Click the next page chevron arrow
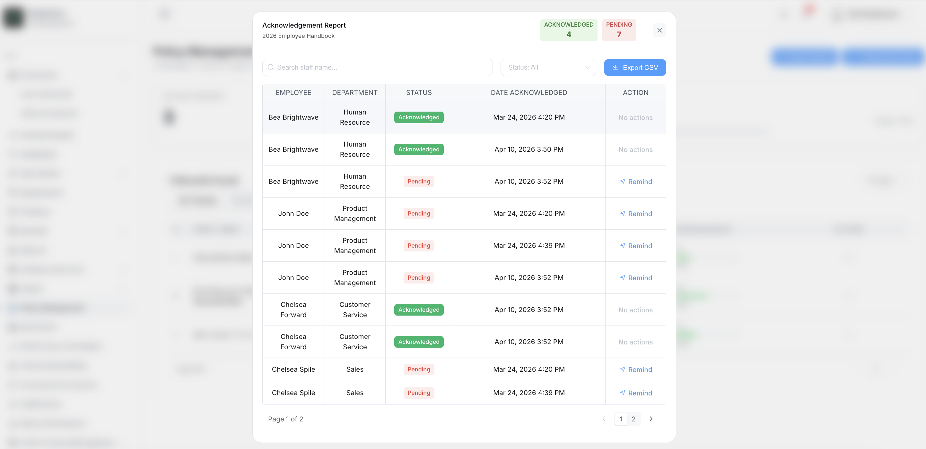The width and height of the screenshot is (926, 449). click(651, 419)
